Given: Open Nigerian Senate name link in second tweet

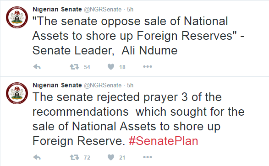Looking at the screenshot, I should click(57, 85).
